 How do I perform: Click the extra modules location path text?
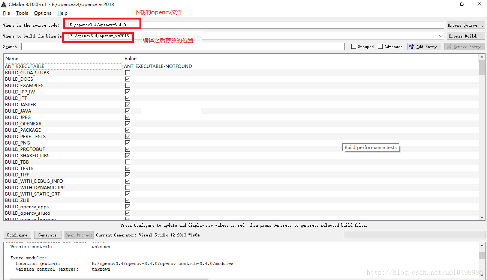point(162,263)
